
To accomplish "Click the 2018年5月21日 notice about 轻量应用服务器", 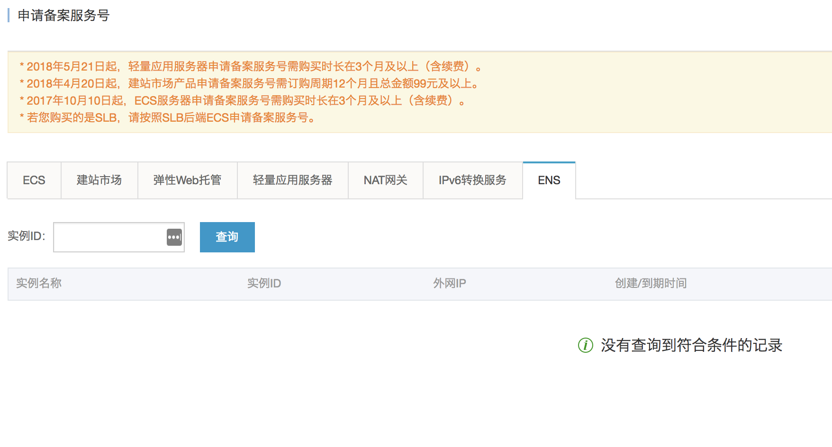I will [x=251, y=66].
